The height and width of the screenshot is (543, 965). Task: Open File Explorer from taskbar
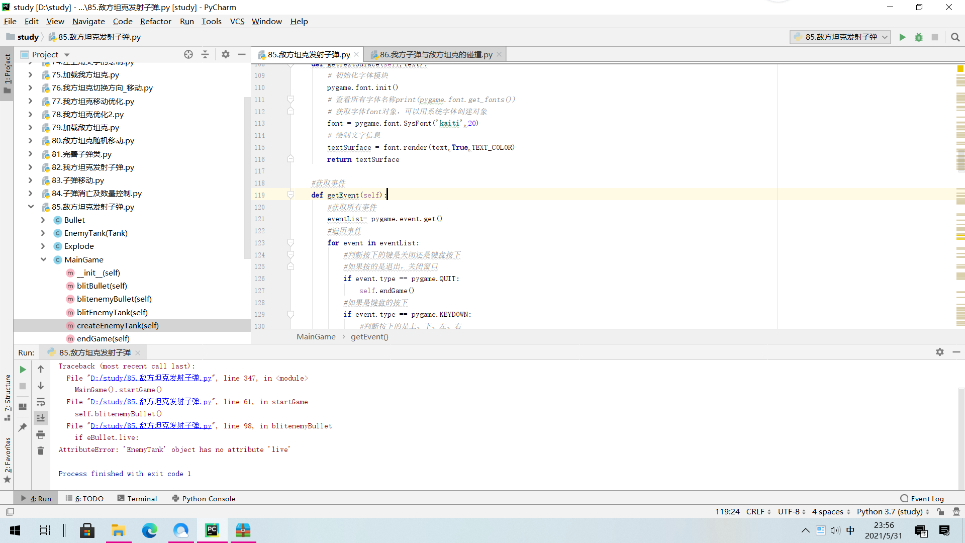[x=118, y=530]
